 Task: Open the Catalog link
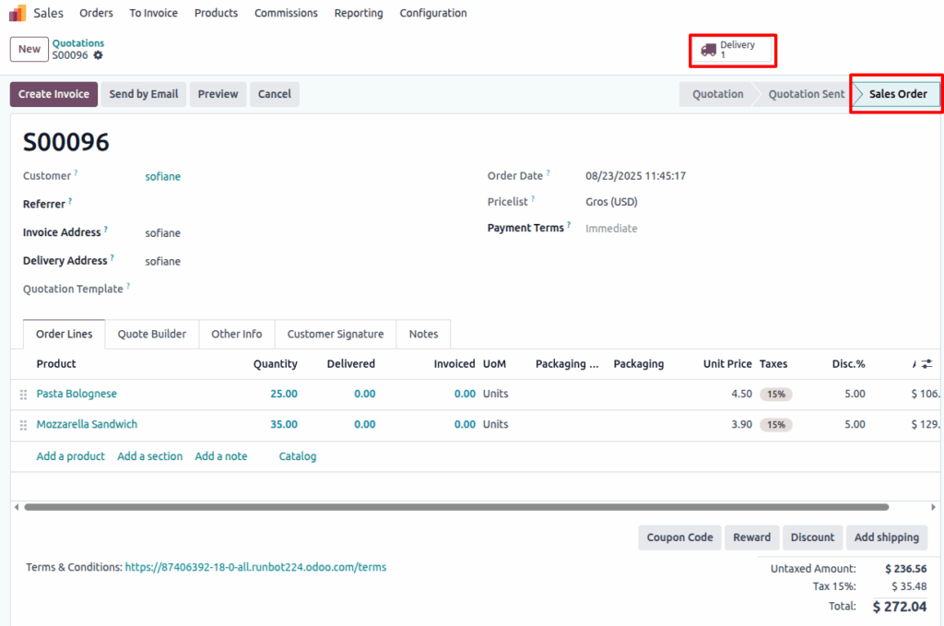[x=298, y=456]
